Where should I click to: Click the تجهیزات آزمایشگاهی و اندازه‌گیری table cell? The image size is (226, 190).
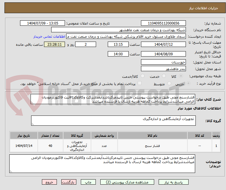pyautogui.click(x=77, y=146)
